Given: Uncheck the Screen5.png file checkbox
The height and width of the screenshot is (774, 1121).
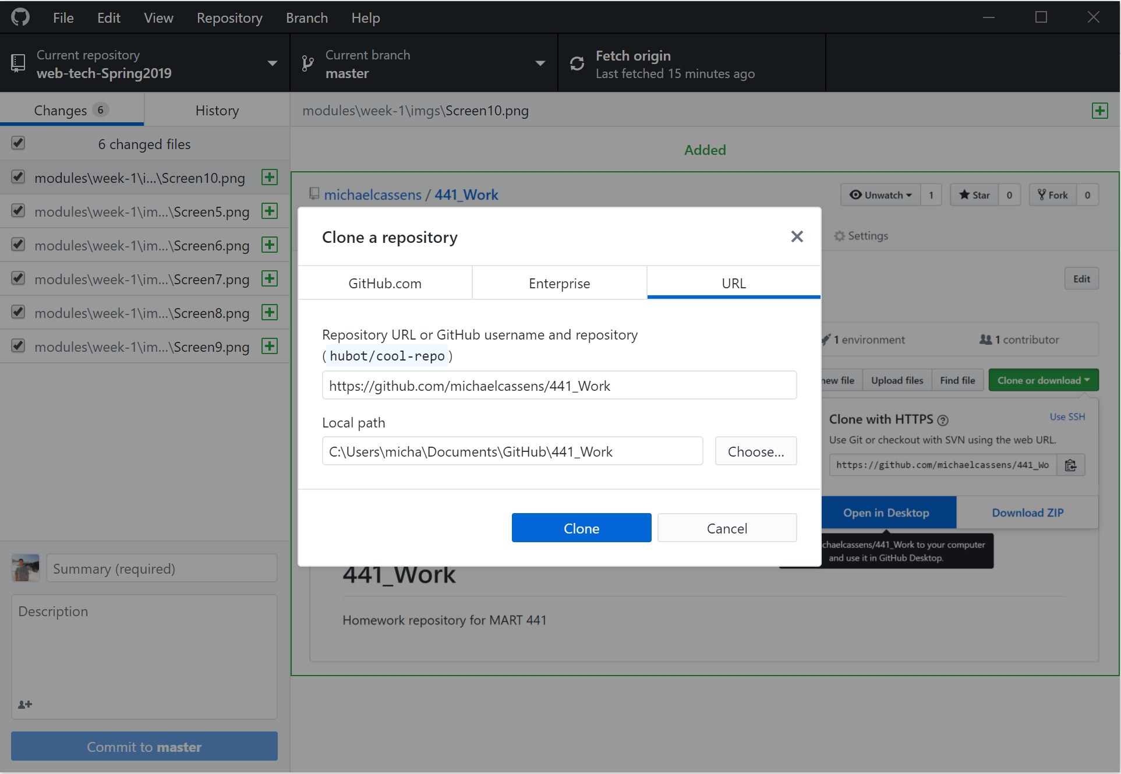Looking at the screenshot, I should (x=18, y=211).
